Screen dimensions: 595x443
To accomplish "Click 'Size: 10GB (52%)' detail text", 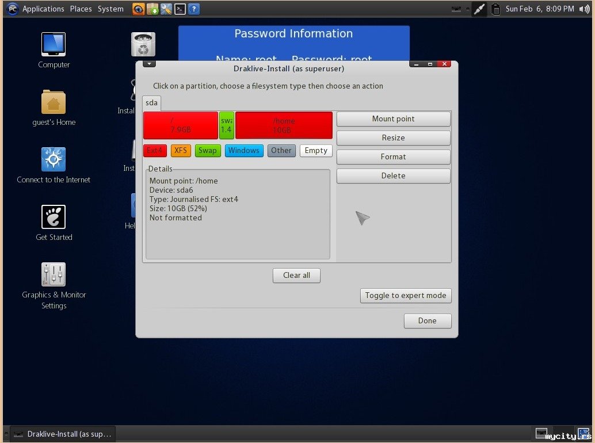I will coord(178,208).
